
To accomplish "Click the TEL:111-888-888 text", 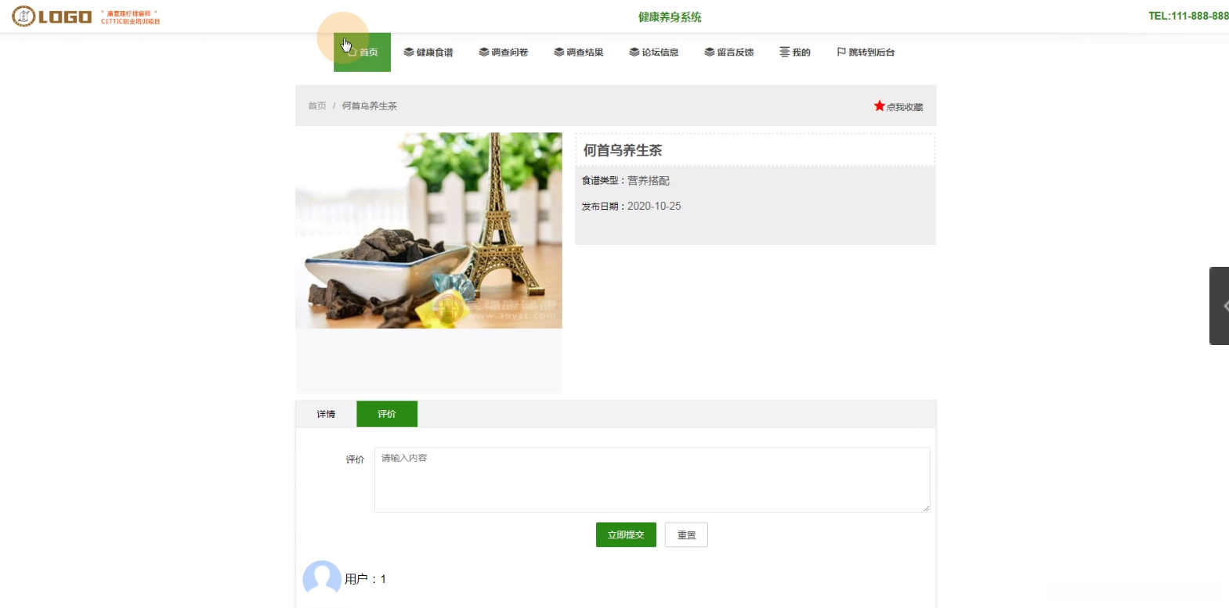I will (x=1188, y=16).
